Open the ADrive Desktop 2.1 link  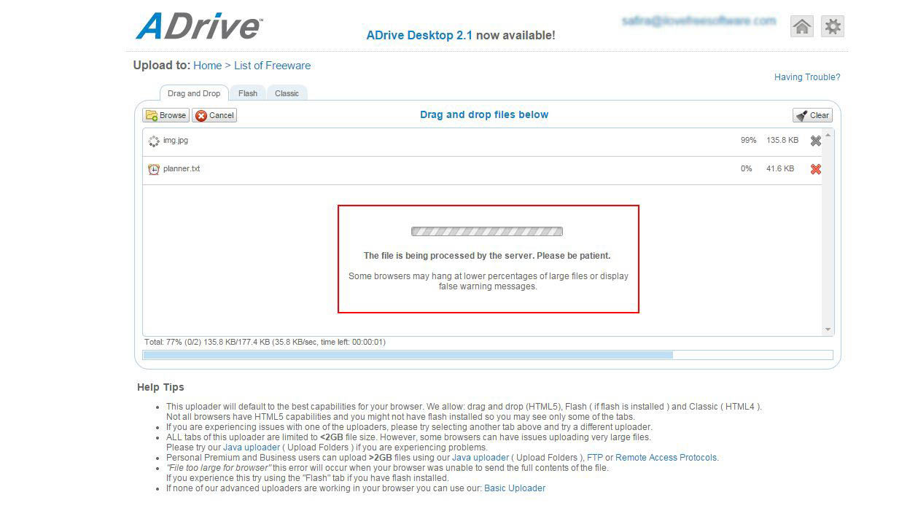(419, 35)
